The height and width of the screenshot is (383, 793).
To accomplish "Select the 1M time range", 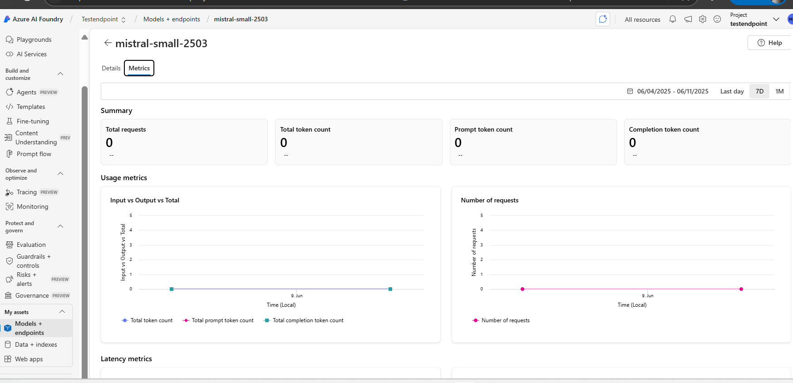I will click(779, 91).
